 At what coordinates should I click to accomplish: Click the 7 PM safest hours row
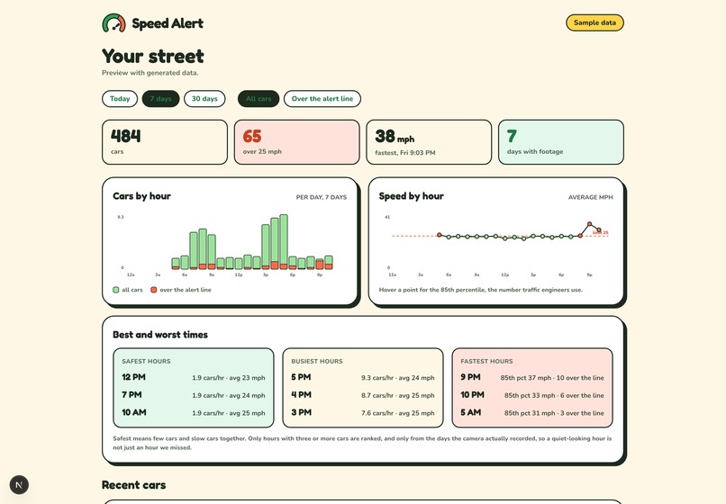[194, 395]
